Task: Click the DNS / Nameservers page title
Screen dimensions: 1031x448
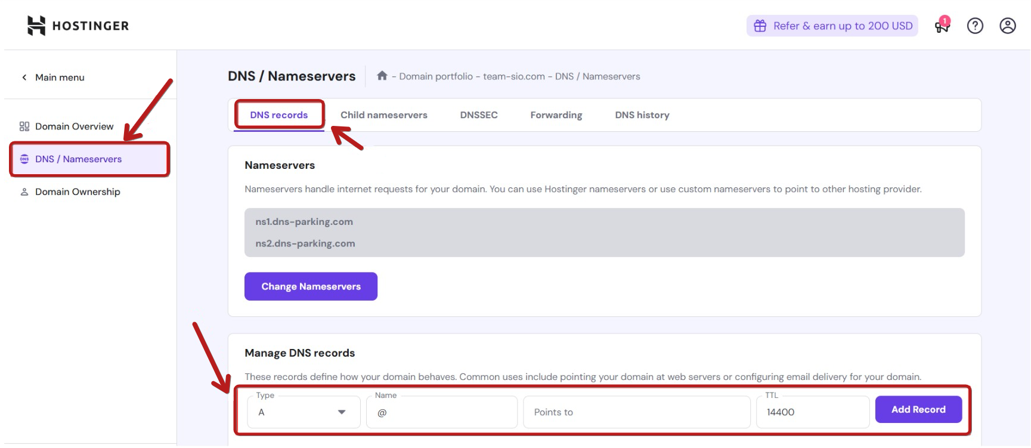Action: click(x=292, y=76)
